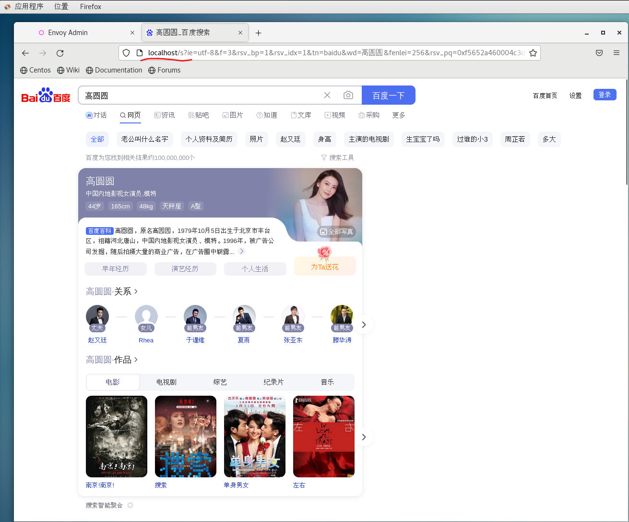Open 个人生活 section
The image size is (629, 522).
255,269
